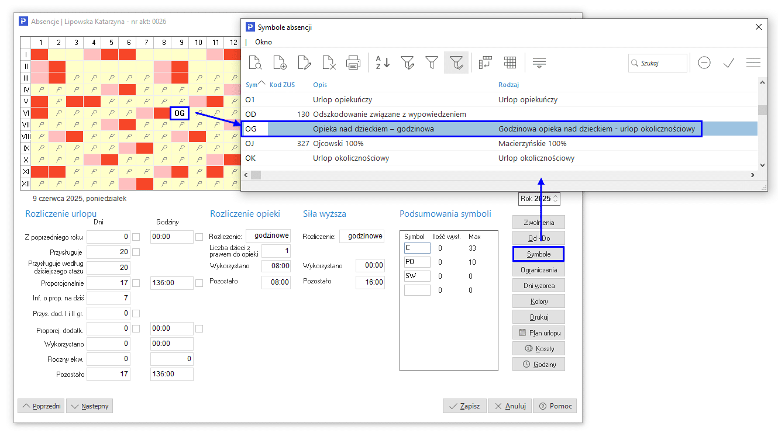Click the add new record document icon
Viewport: 778px width, 433px height.
(x=280, y=63)
